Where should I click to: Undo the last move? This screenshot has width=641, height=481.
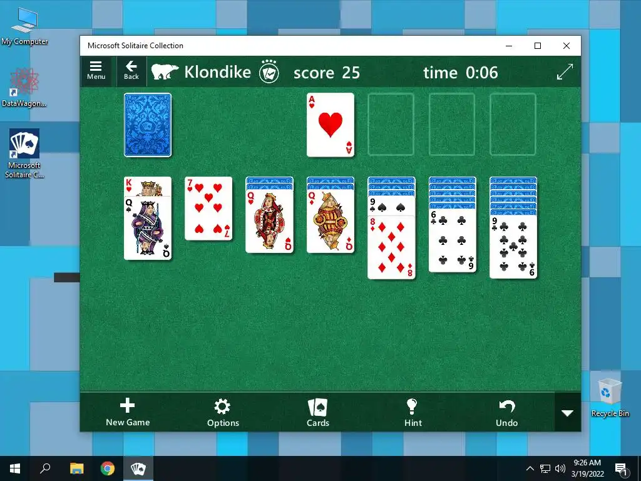click(507, 412)
